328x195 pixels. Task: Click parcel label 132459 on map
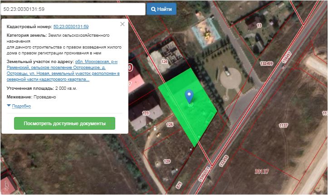265,63
